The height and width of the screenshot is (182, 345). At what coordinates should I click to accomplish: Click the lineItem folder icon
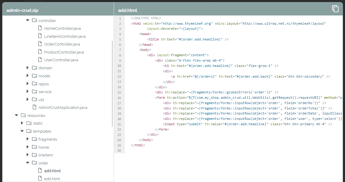pos(34,155)
